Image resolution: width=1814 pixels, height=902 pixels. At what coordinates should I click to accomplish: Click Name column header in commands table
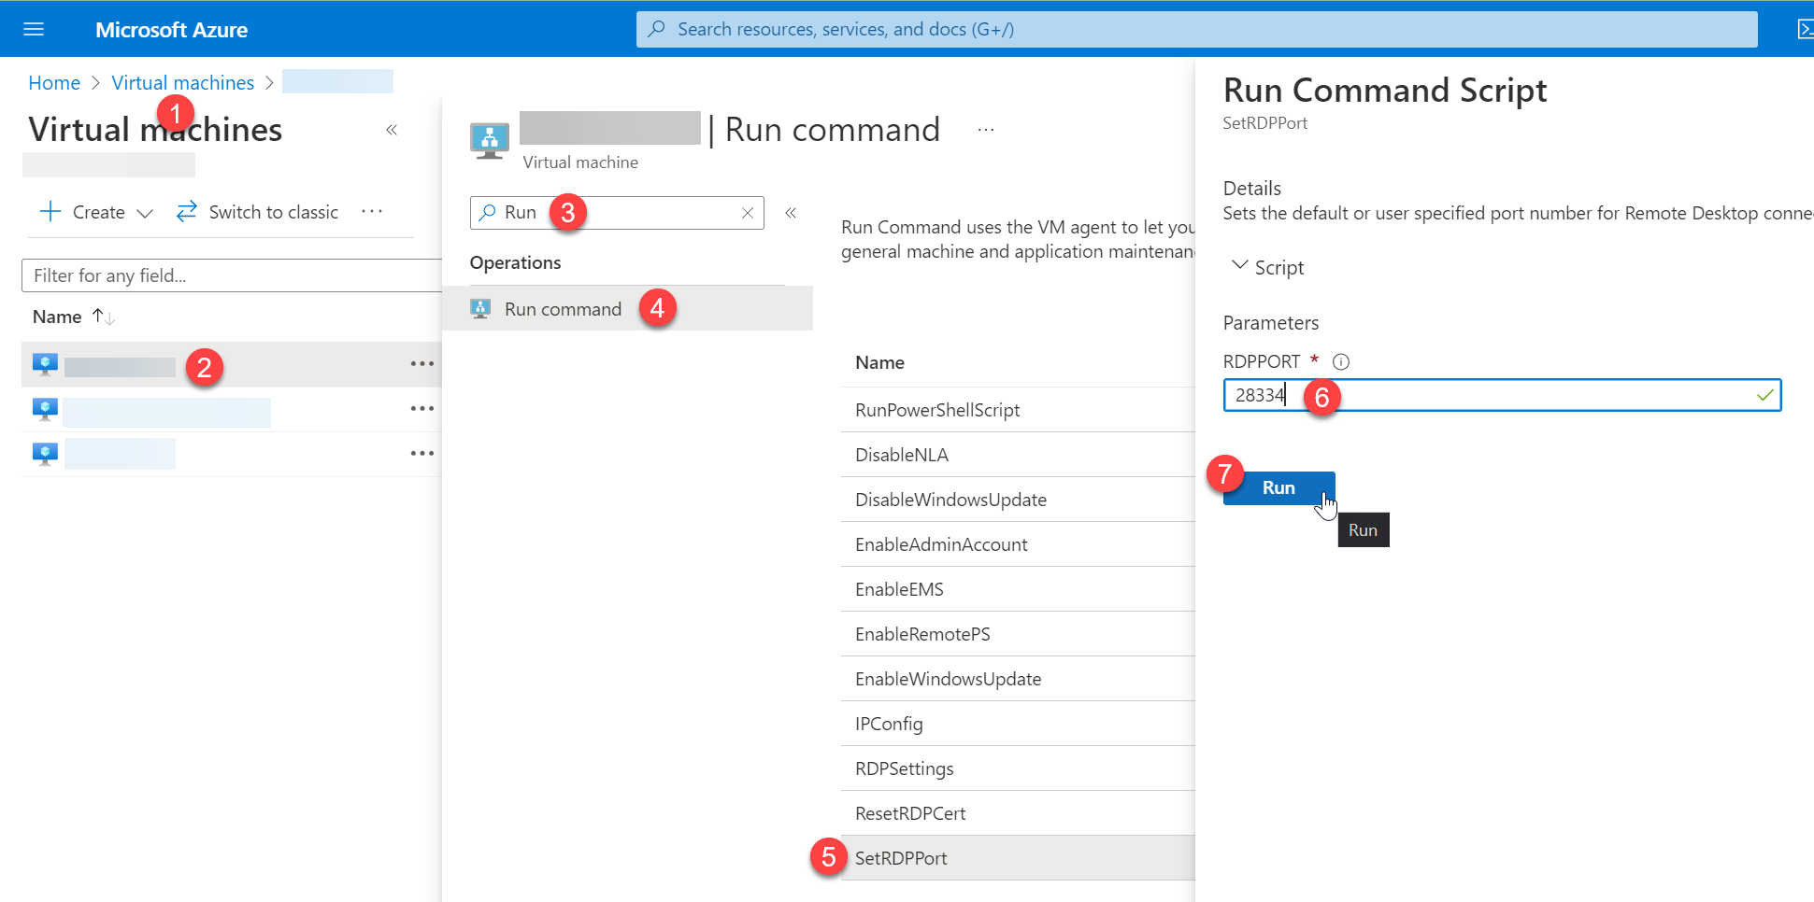click(x=879, y=362)
